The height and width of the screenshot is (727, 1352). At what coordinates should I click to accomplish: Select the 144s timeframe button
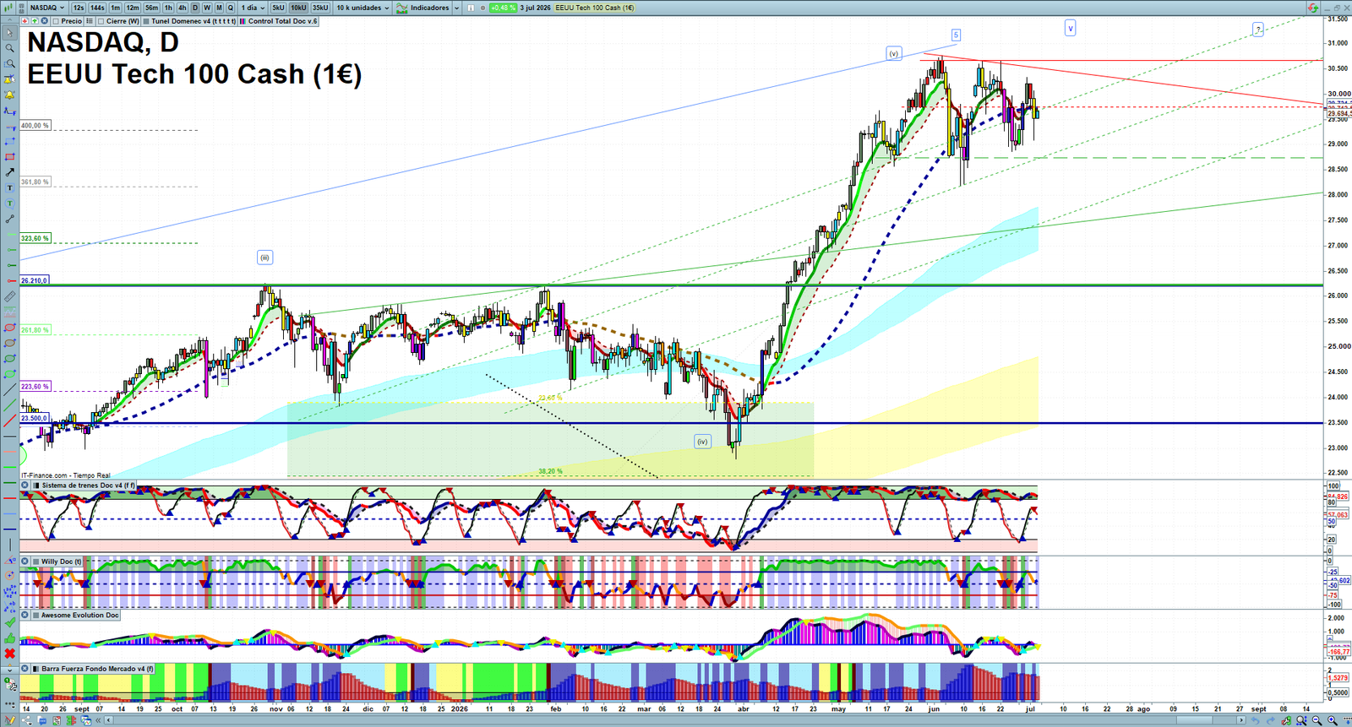pyautogui.click(x=97, y=8)
